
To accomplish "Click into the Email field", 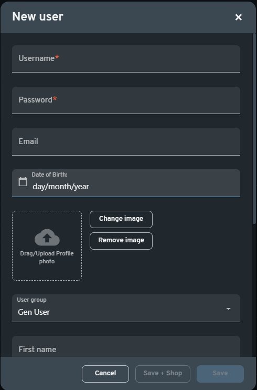I will 126,141.
